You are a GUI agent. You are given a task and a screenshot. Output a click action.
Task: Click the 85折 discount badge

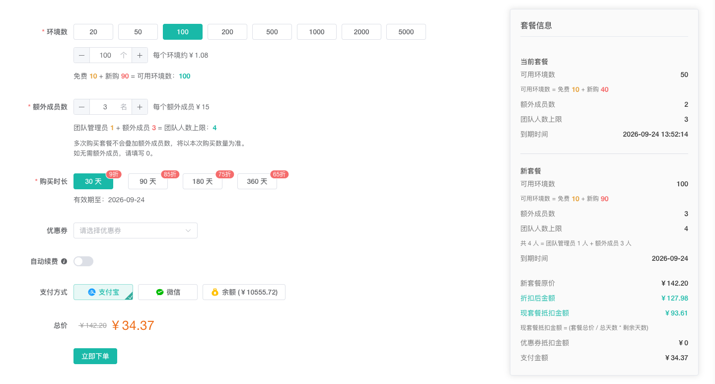pyautogui.click(x=170, y=174)
